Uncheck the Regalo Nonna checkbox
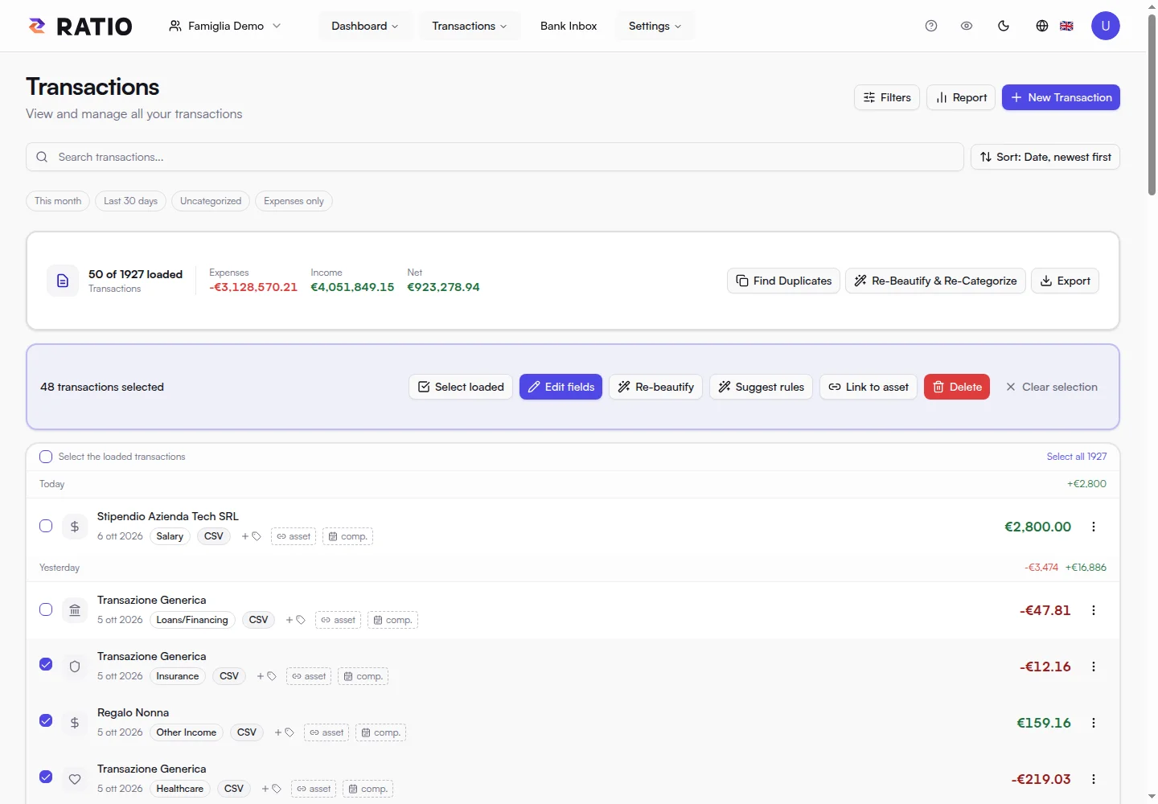The height and width of the screenshot is (804, 1158). click(46, 720)
